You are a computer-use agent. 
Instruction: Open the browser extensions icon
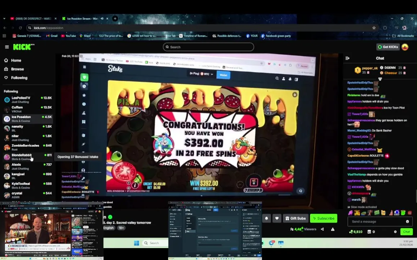point(385,28)
